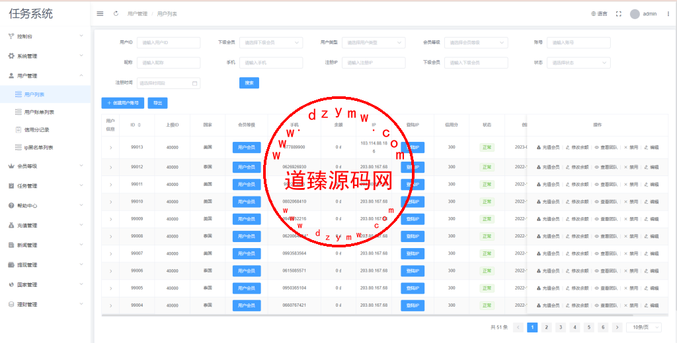Screen dimensions: 677x343
Task: Click the 搜索 search button
Action: (x=249, y=82)
